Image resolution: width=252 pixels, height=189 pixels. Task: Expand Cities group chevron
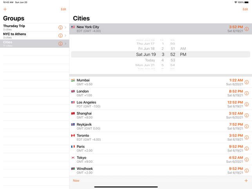65,44
